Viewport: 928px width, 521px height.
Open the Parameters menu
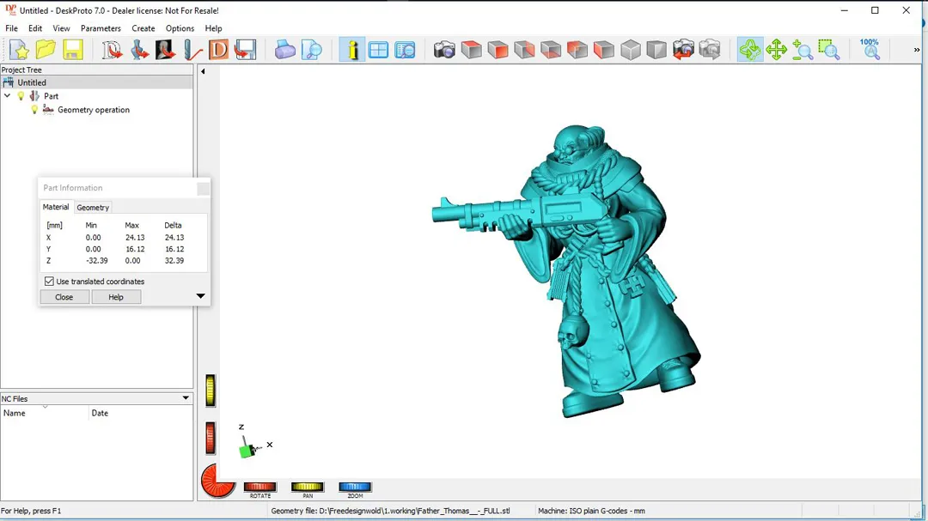(101, 28)
